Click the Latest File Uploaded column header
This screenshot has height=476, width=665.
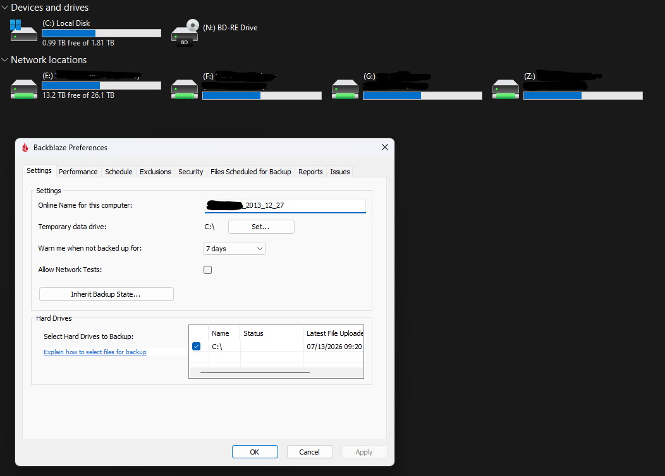(334, 333)
